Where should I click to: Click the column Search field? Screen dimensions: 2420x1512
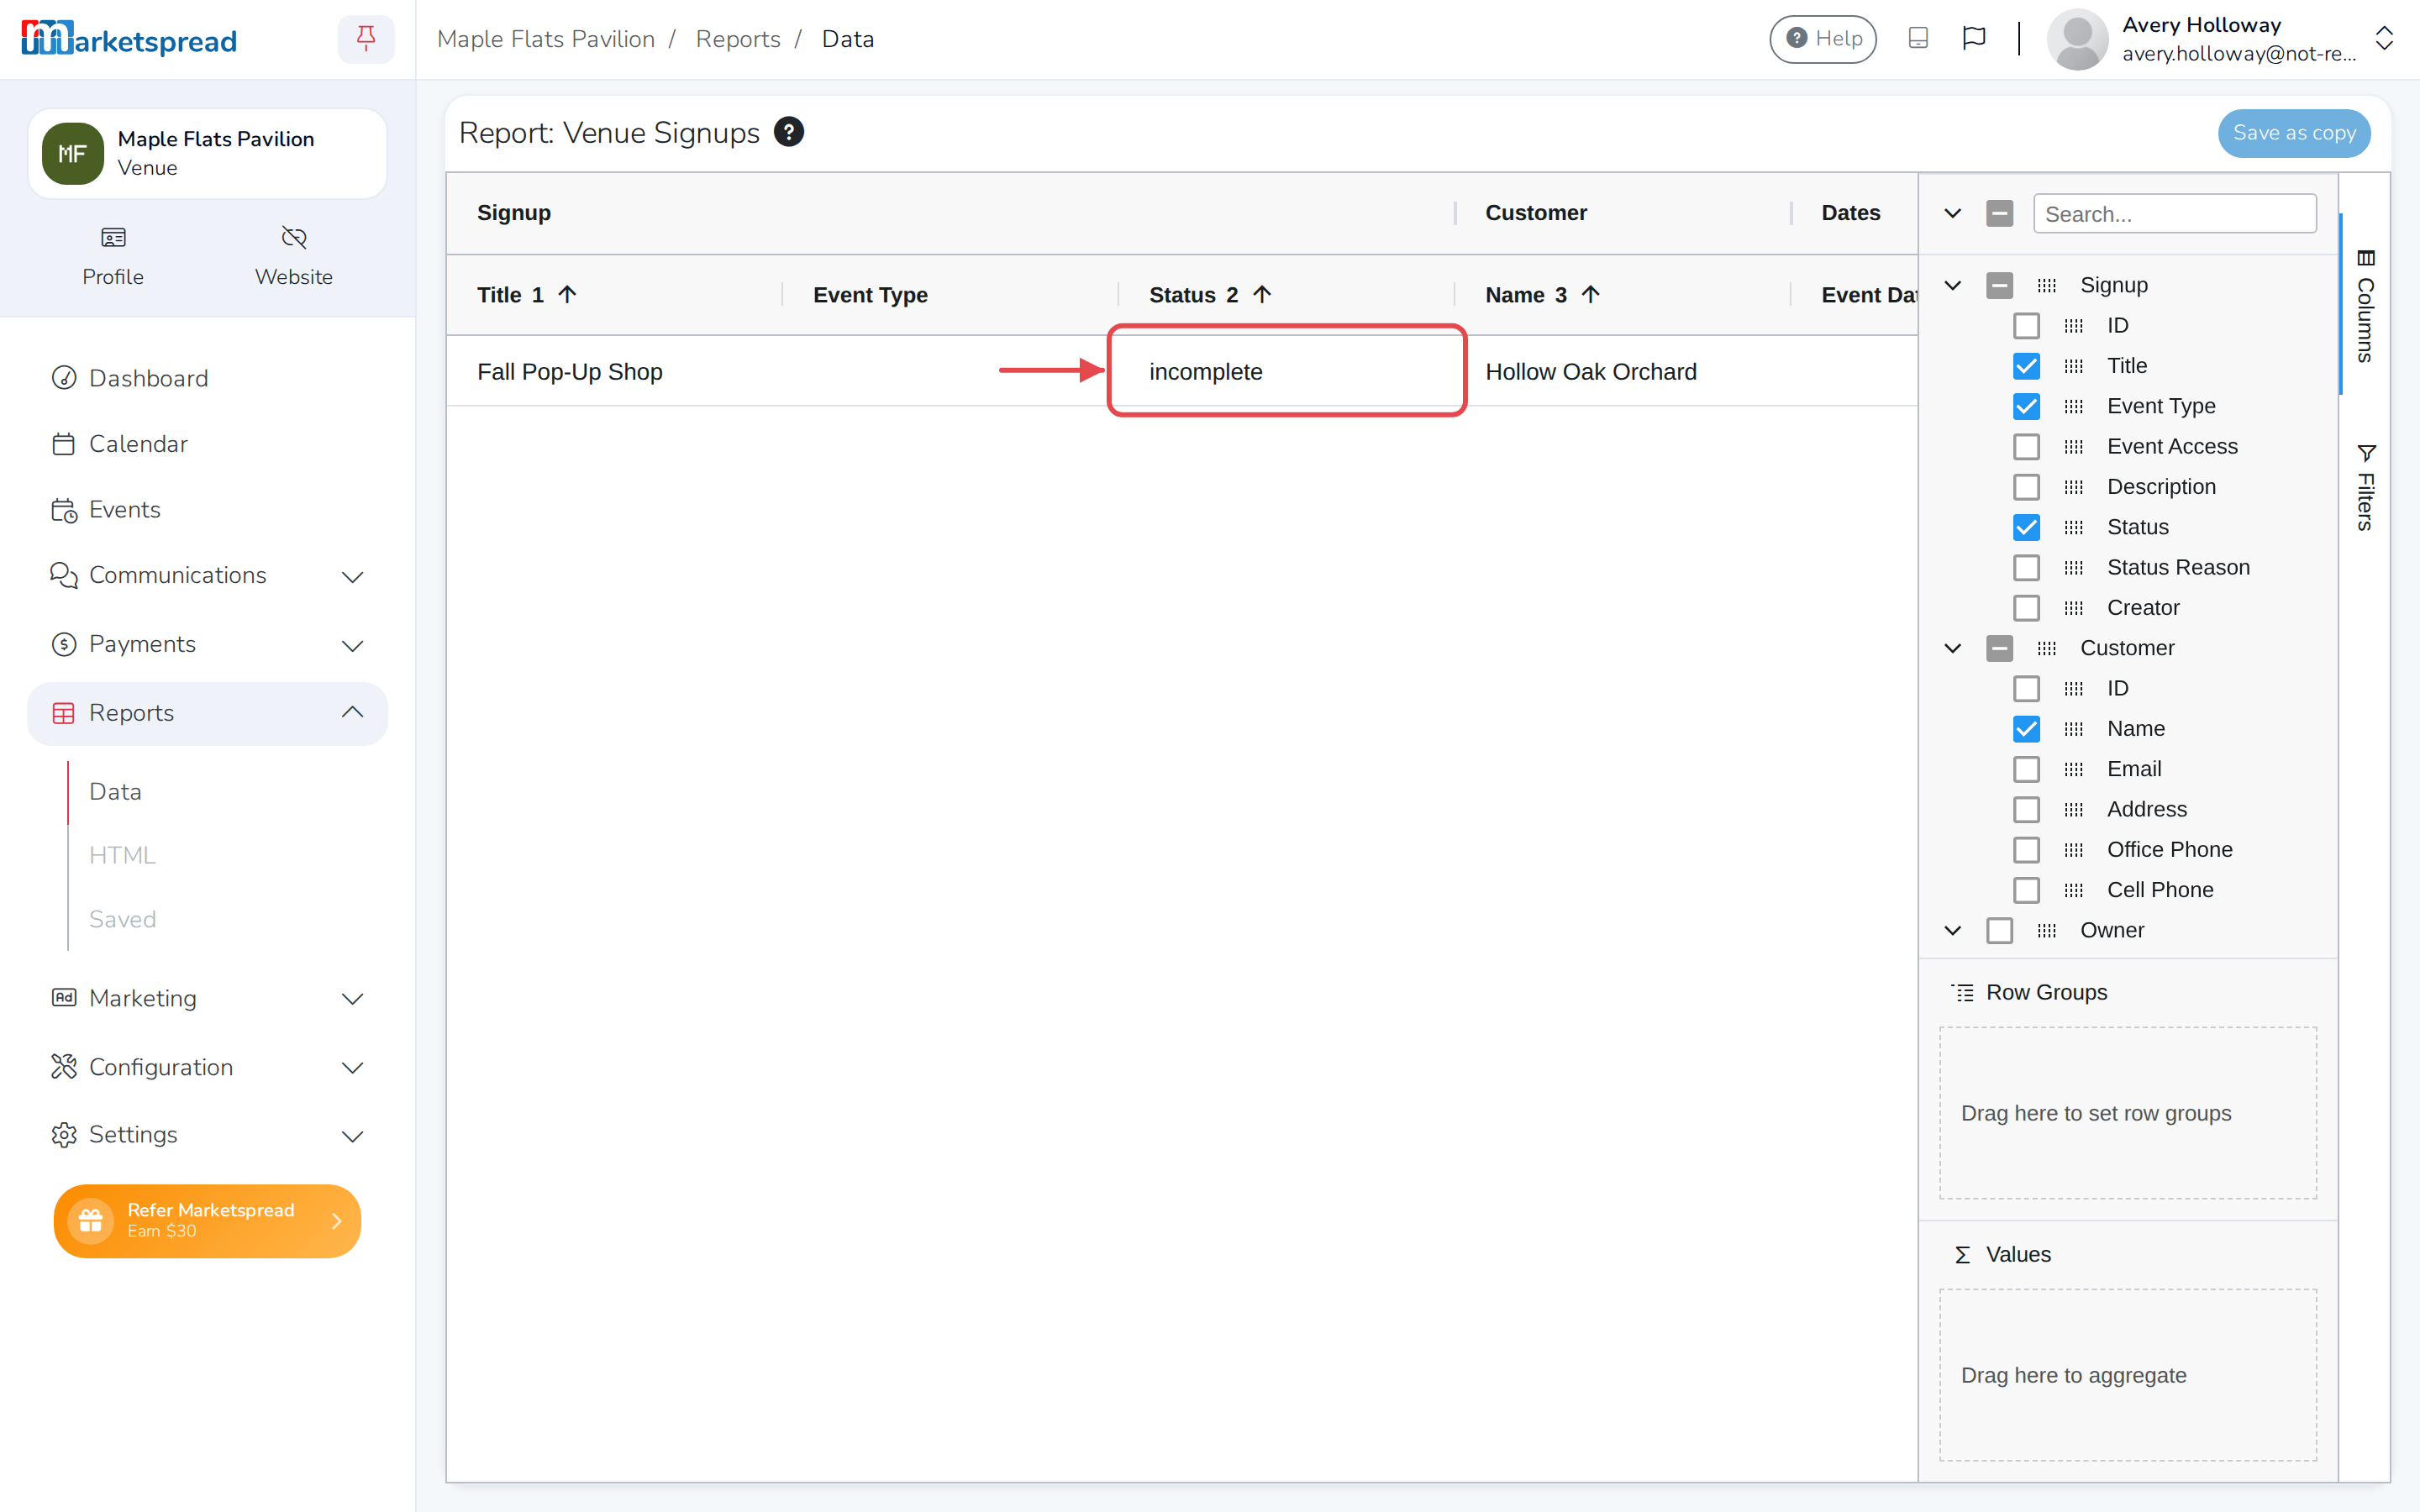pos(2174,214)
